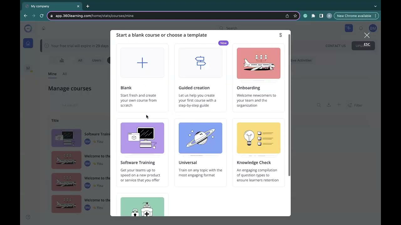Switch to the Users tab
This screenshot has height=225, width=401.
(x=96, y=60)
